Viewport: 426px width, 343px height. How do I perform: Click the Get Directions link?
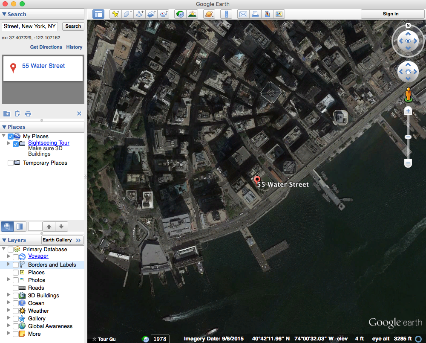46,47
